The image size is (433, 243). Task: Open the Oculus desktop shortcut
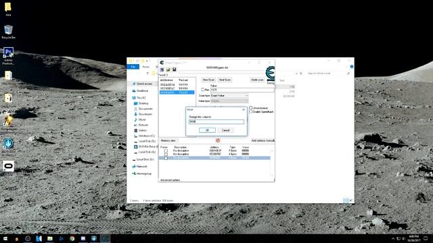coord(8,167)
